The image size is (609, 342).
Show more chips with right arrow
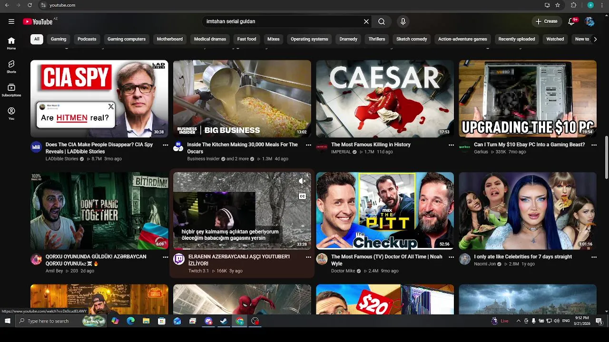point(595,39)
